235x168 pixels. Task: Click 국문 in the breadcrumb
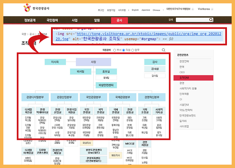[24, 34]
